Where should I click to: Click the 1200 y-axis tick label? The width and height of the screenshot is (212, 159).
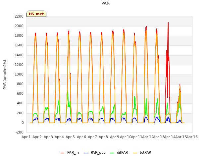pyautogui.click(x=19, y=65)
